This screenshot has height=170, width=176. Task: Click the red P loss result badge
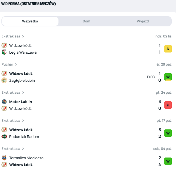(168, 105)
